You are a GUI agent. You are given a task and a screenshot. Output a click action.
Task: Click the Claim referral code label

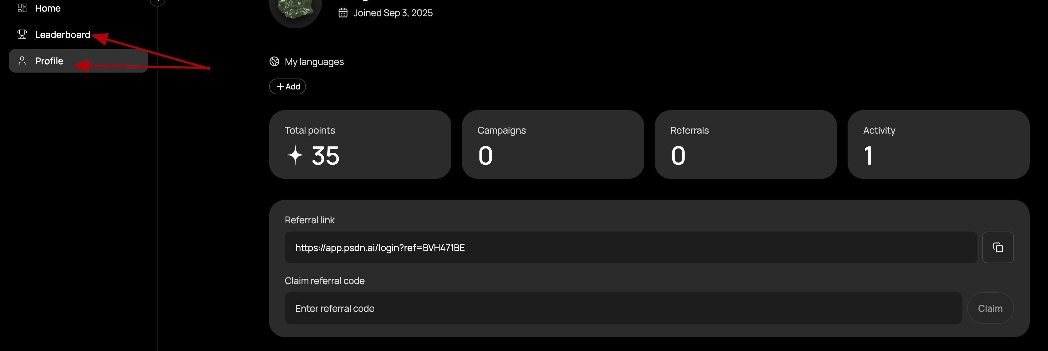325,281
